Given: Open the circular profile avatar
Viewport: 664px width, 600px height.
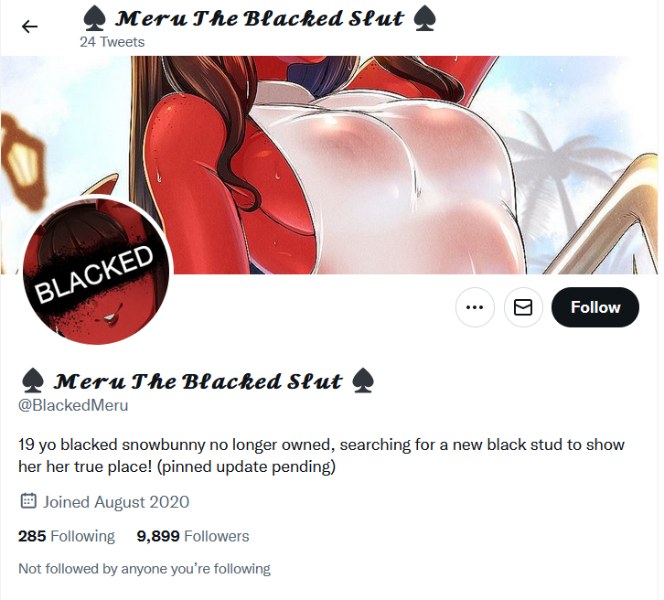Looking at the screenshot, I should pos(97,270).
